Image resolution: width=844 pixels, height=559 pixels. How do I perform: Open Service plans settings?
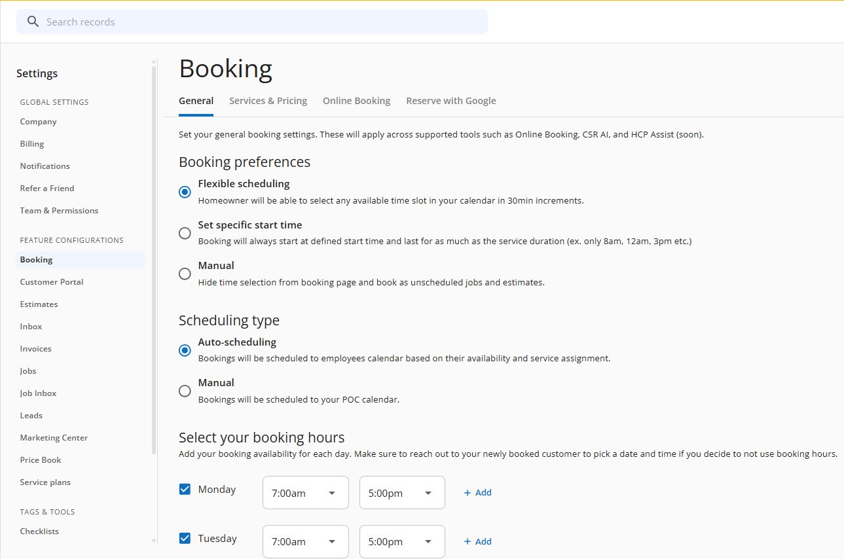click(x=45, y=482)
